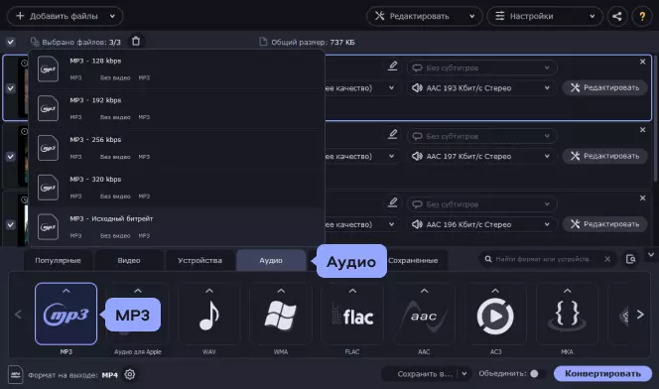659x389 pixels.
Task: Open the Настройки dropdown menu
Action: tap(545, 17)
